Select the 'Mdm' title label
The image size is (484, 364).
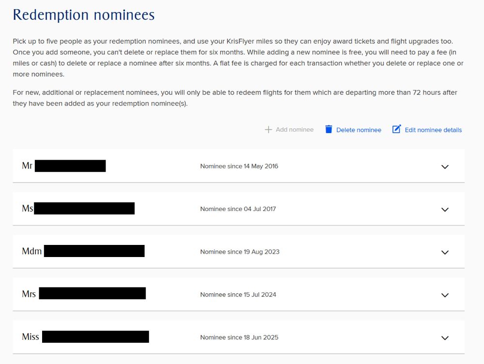click(x=32, y=252)
